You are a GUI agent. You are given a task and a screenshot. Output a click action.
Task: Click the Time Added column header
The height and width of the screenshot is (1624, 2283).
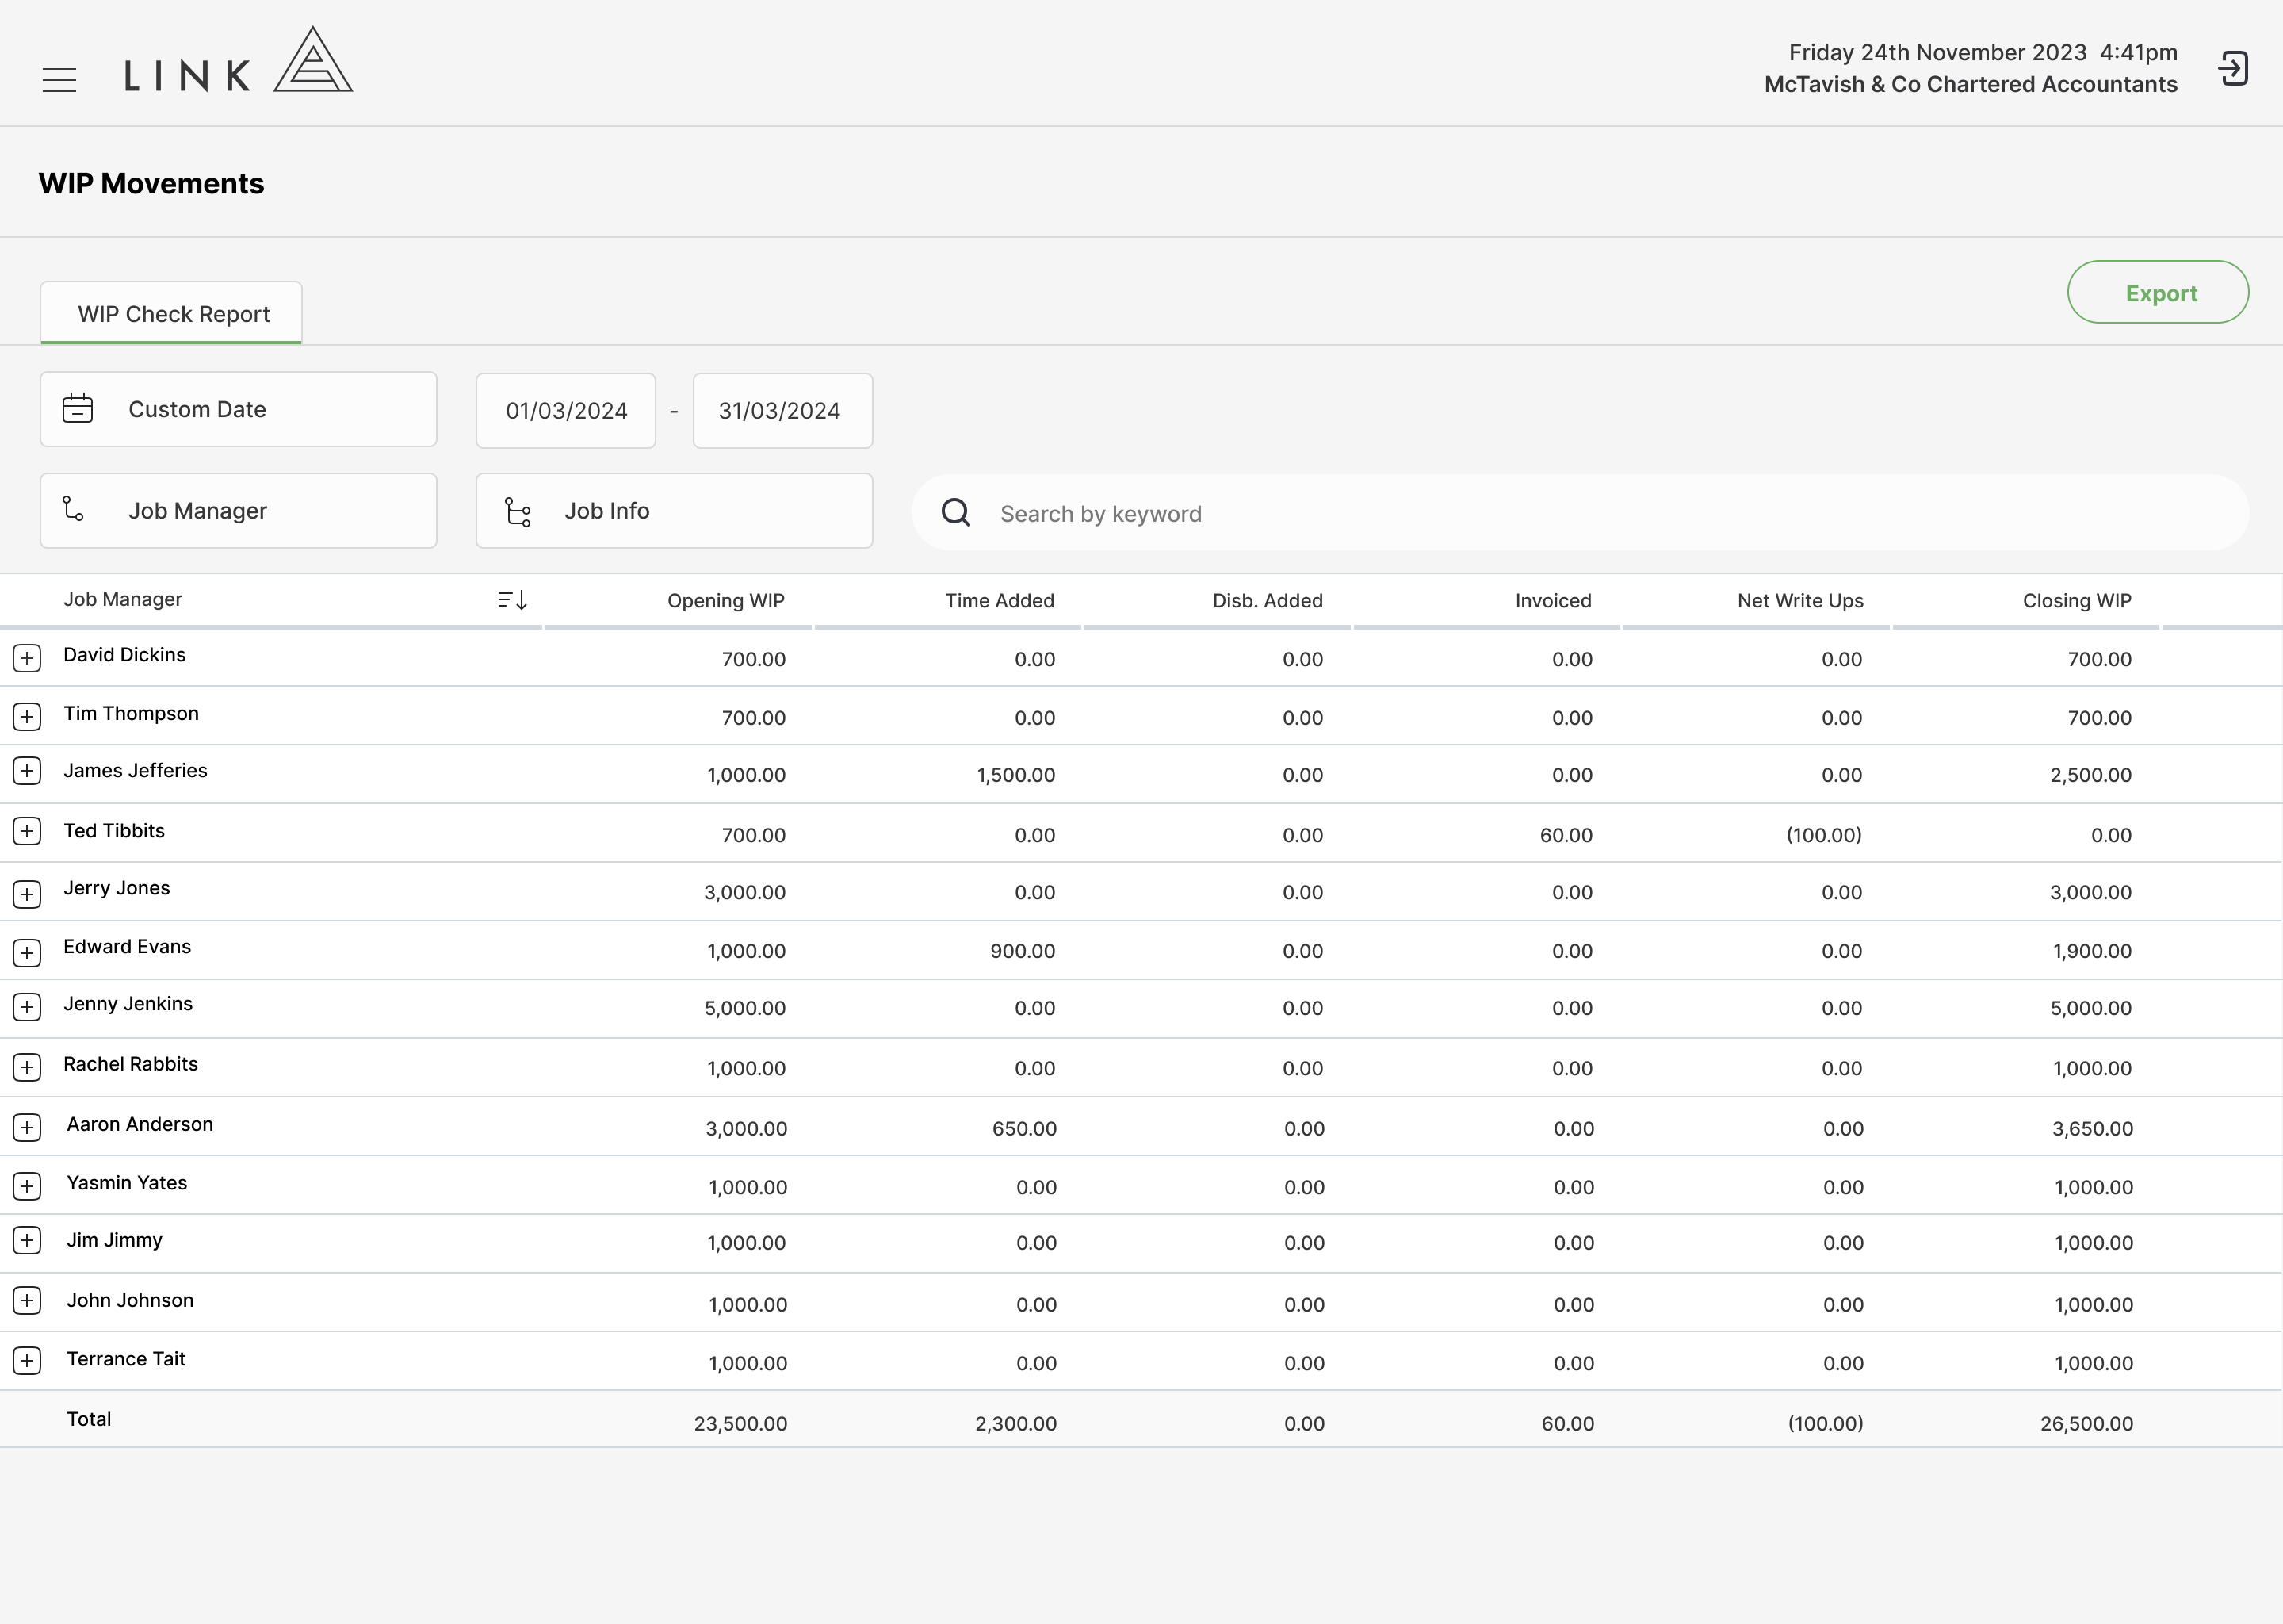[x=1000, y=600]
